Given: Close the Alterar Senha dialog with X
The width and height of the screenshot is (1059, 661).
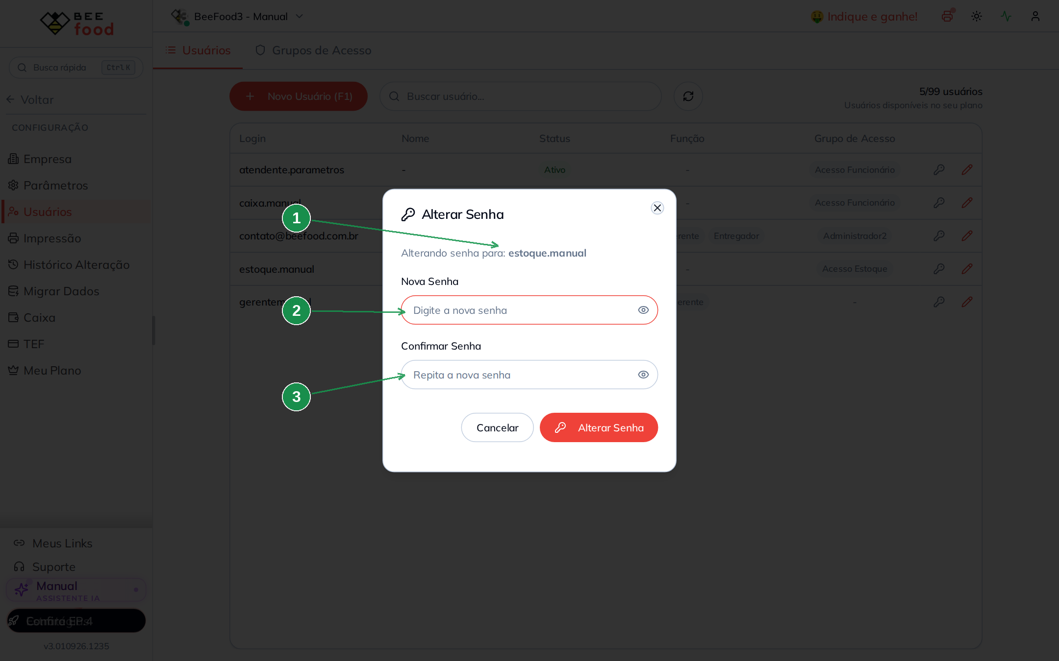Looking at the screenshot, I should coord(657,208).
